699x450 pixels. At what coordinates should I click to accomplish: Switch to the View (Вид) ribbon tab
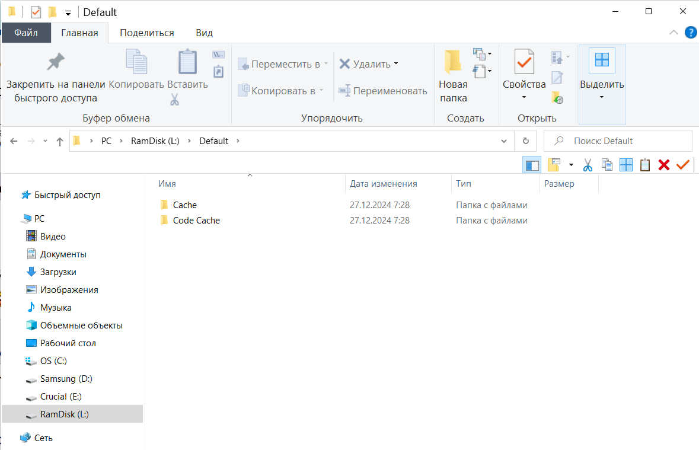pos(204,33)
